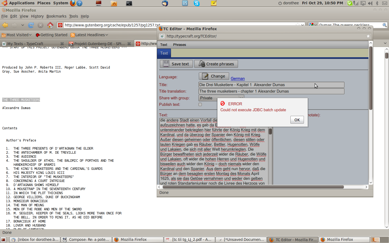The image size is (389, 243).
Task: Click the Change language button
Action: pyautogui.click(x=214, y=76)
